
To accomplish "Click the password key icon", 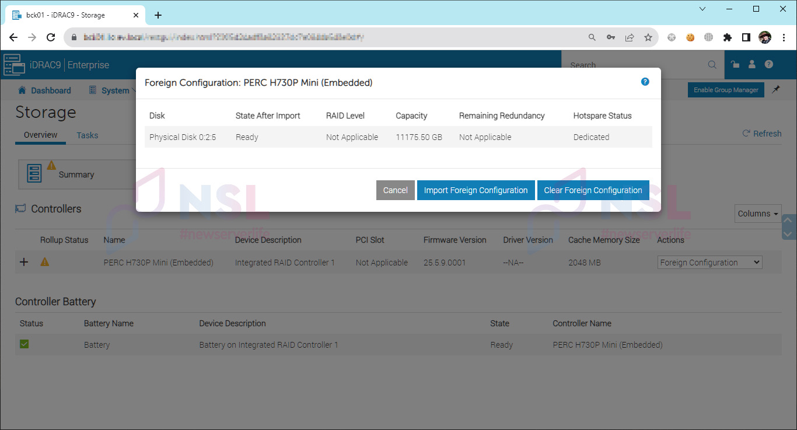I will pyautogui.click(x=611, y=37).
